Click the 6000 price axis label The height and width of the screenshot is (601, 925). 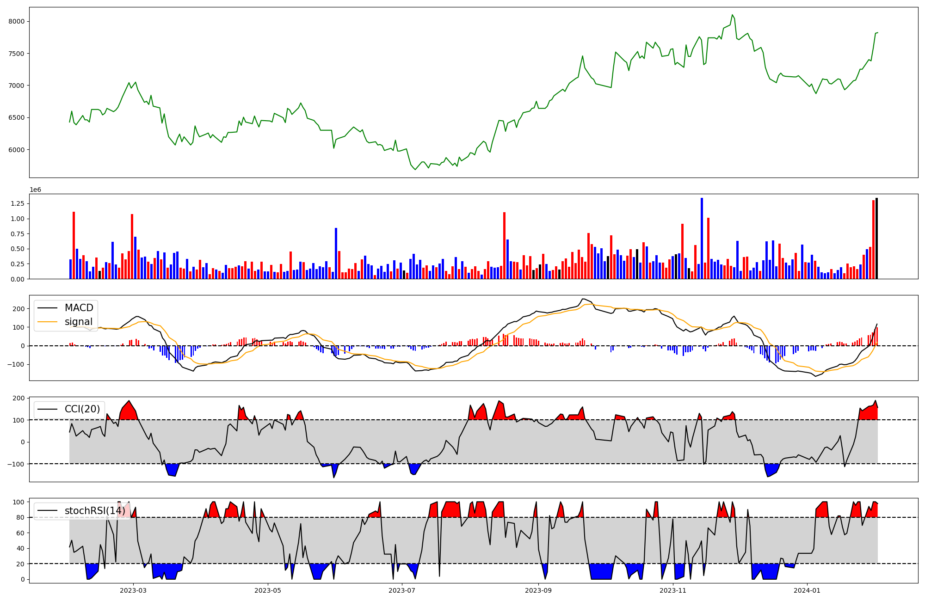pyautogui.click(x=16, y=150)
